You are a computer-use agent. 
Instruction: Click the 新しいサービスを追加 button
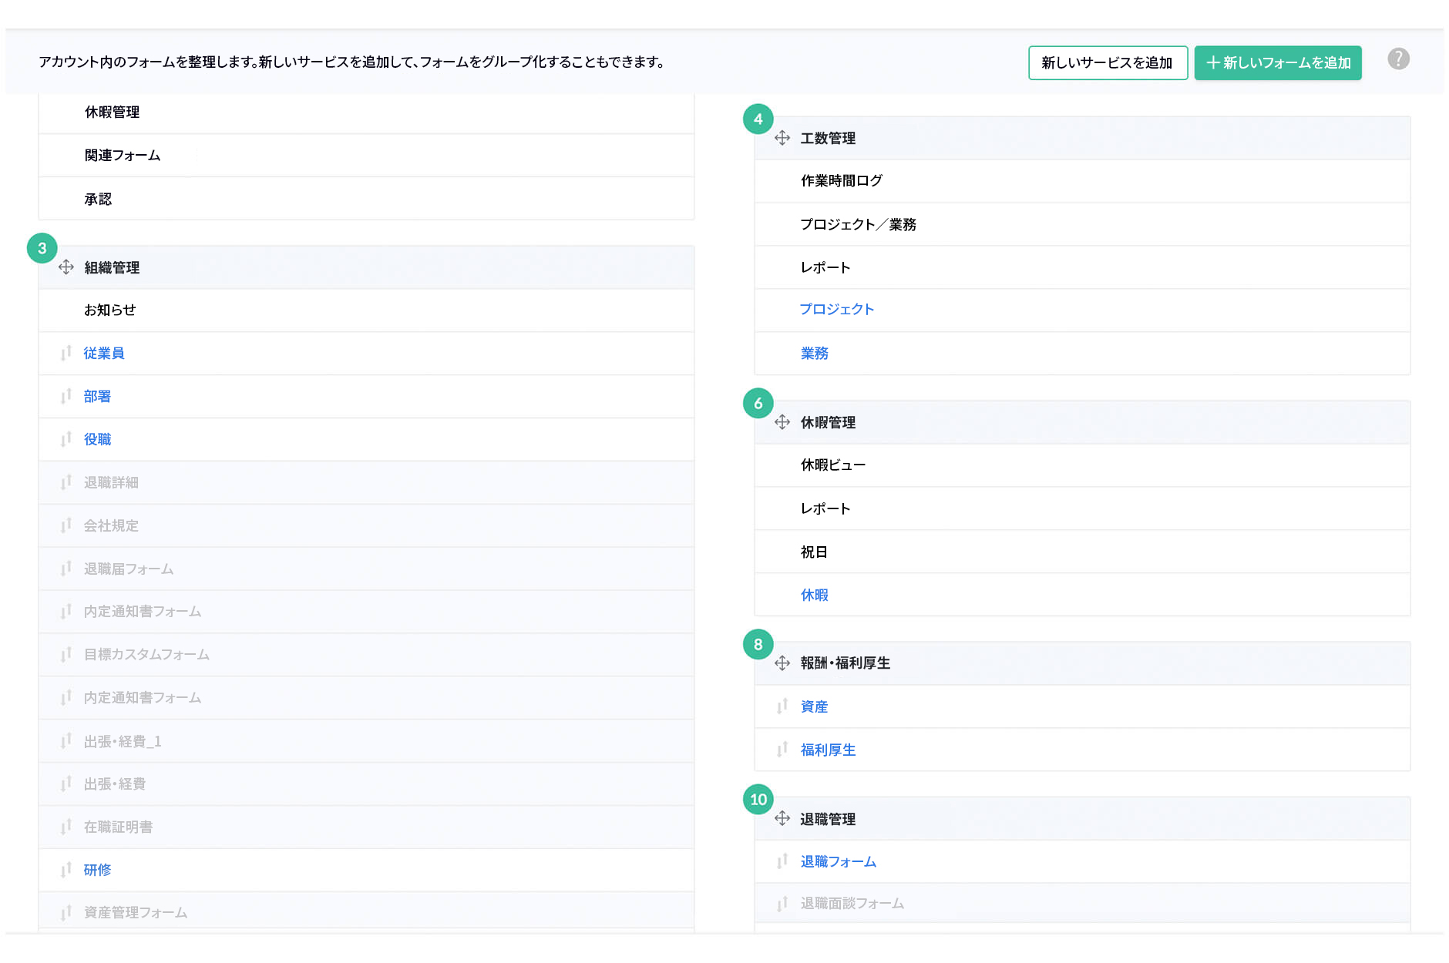pos(1108,62)
